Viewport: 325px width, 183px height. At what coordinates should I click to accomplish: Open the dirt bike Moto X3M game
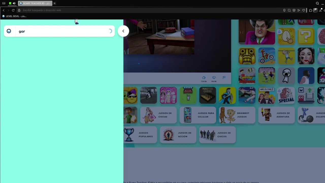pyautogui.click(x=267, y=56)
